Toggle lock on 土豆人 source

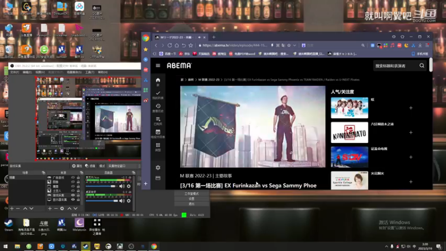tap(78, 191)
